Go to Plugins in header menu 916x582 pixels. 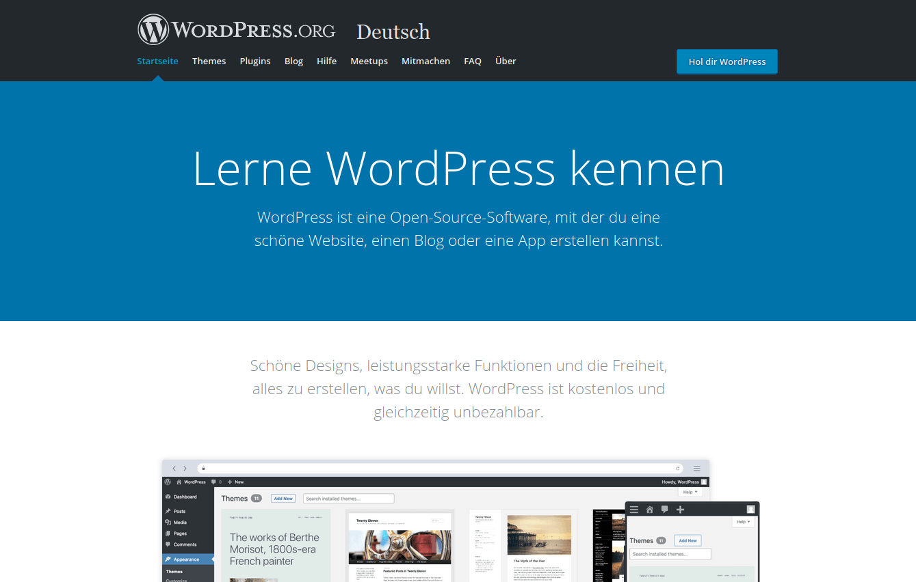255,61
